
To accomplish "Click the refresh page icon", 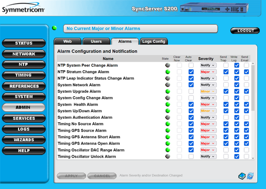I will (x=250, y=176).
